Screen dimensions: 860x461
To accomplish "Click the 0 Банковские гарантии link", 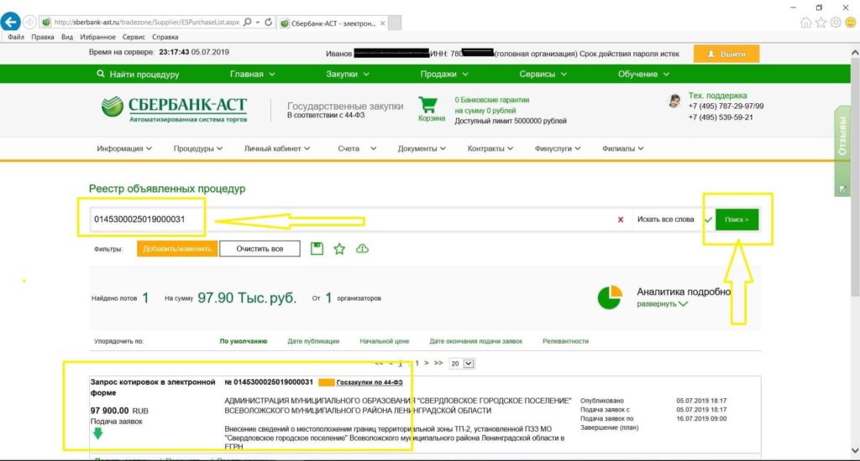I will tap(492, 101).
